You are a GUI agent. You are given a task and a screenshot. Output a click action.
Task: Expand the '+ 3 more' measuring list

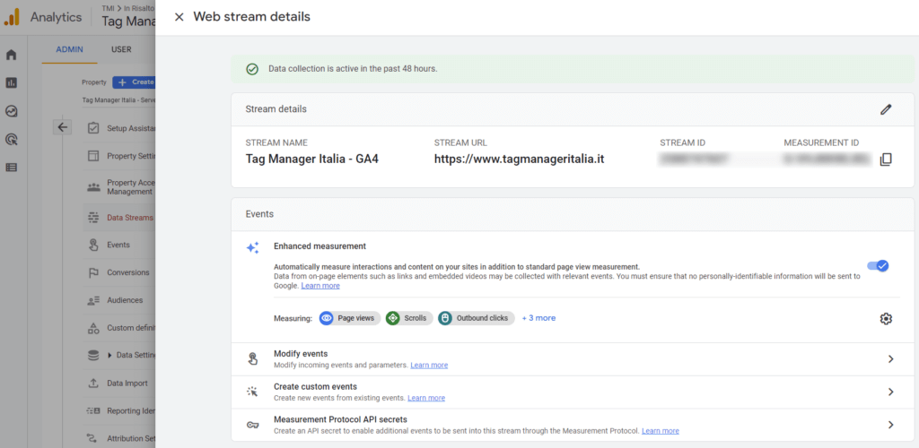538,318
